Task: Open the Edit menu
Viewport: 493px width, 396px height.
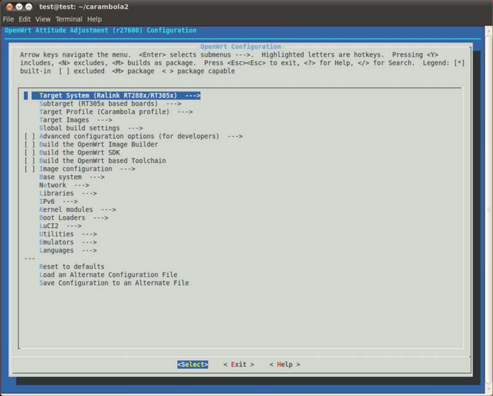Action: tap(25, 19)
